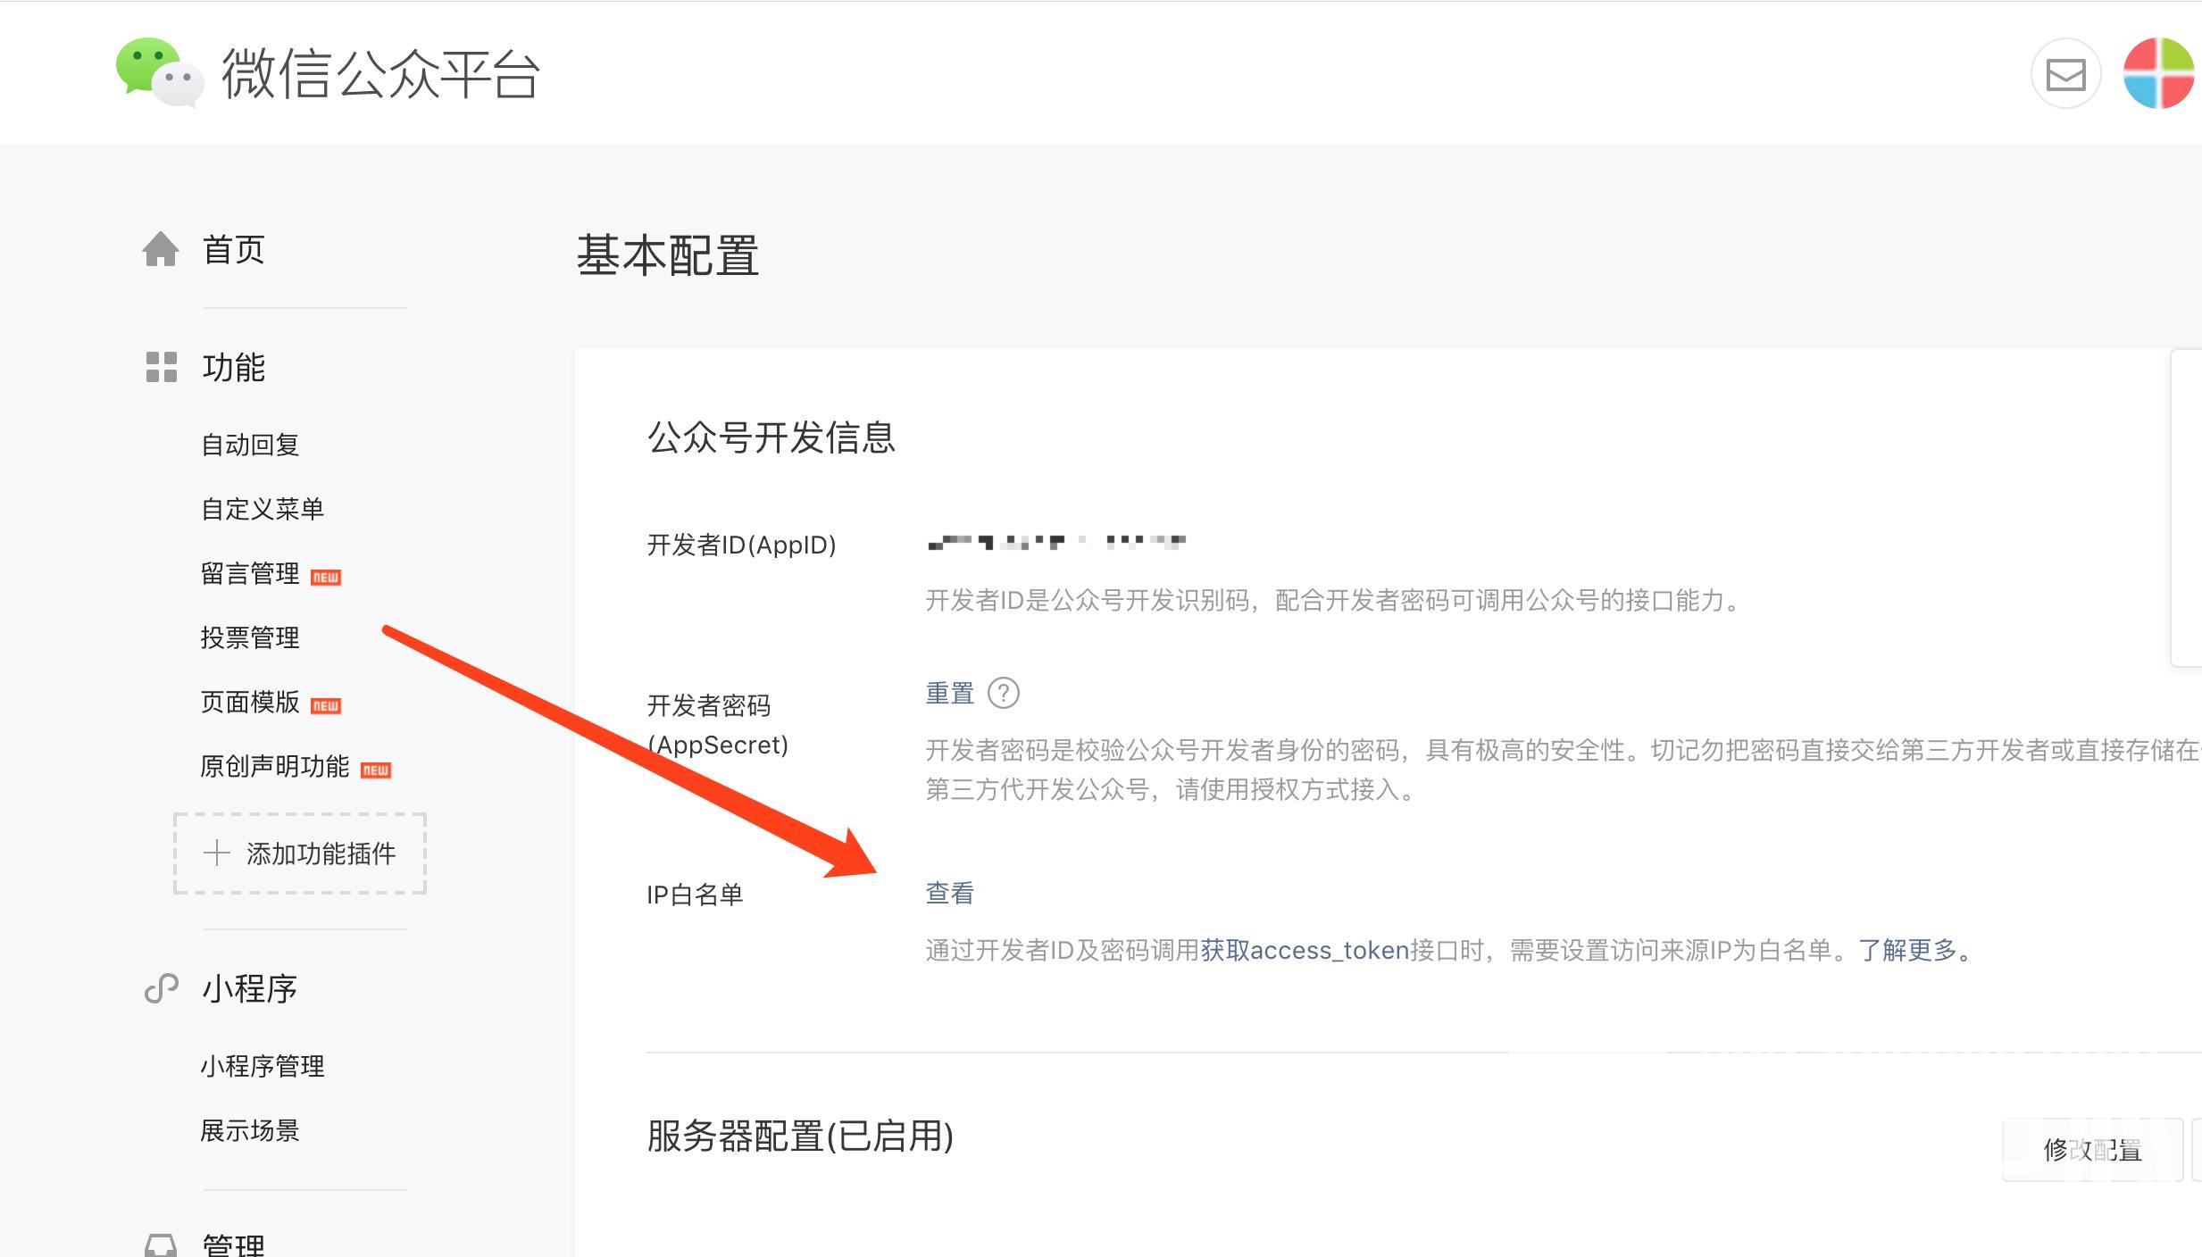Go to 投票管理 page
This screenshot has height=1257, width=2202.
click(x=250, y=637)
